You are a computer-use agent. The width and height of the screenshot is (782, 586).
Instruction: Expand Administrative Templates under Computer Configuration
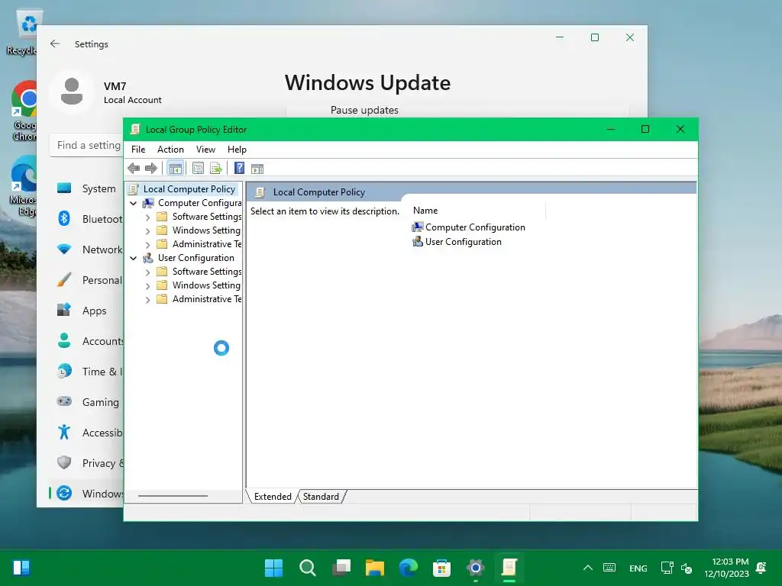(147, 245)
